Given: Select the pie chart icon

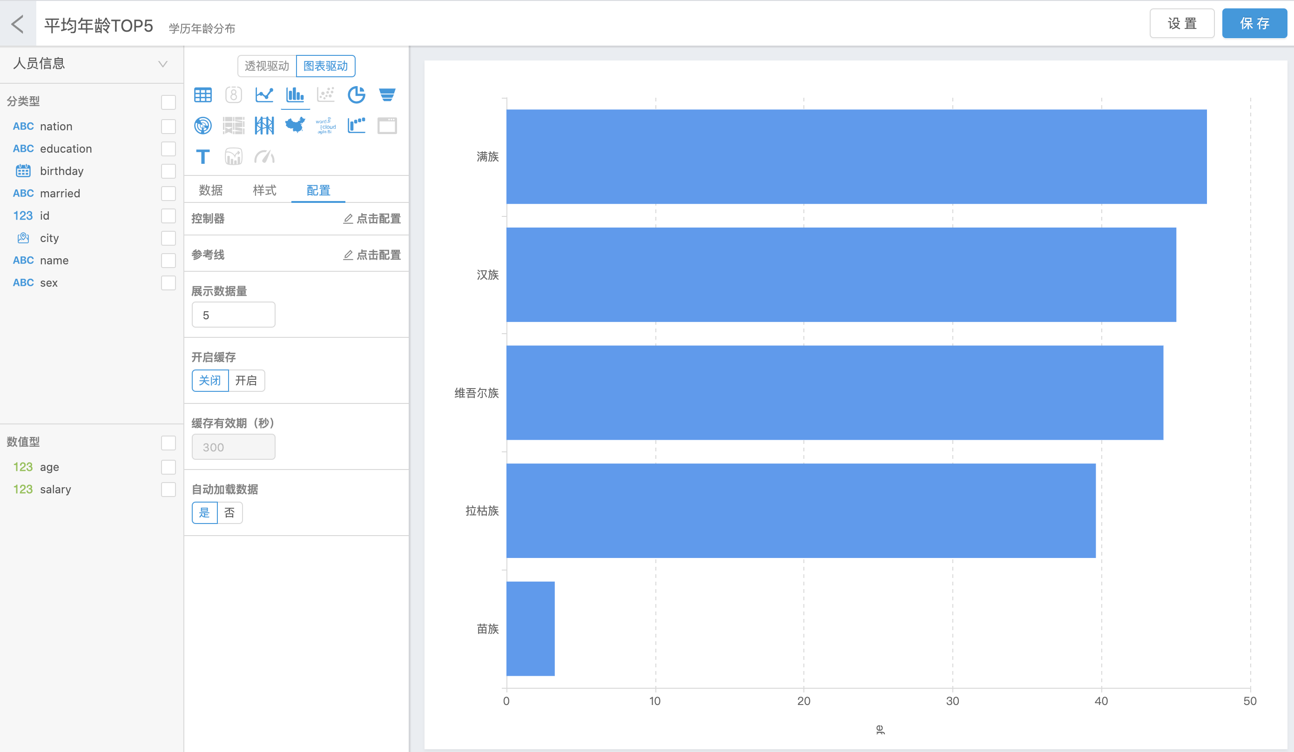Looking at the screenshot, I should [357, 95].
